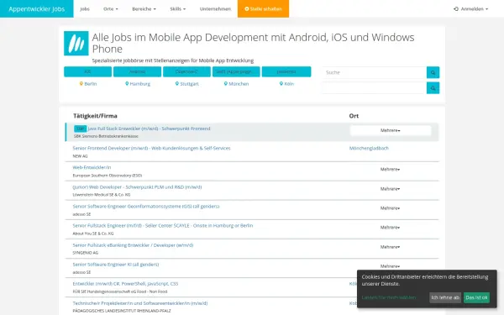Click the Mönchengladbach location link
Image resolution: width=504 pixels, height=315 pixels.
coord(369,148)
